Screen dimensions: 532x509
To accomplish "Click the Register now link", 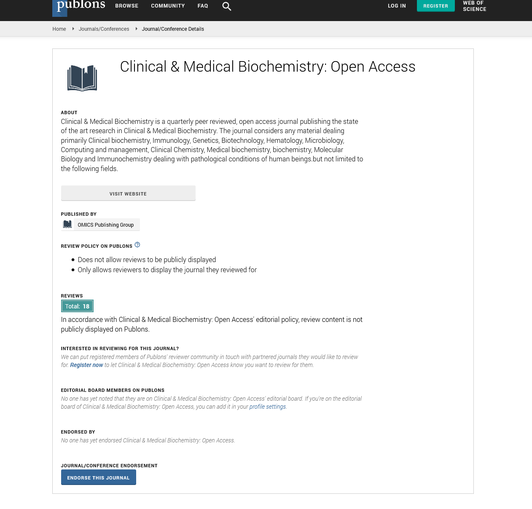I will [x=86, y=365].
